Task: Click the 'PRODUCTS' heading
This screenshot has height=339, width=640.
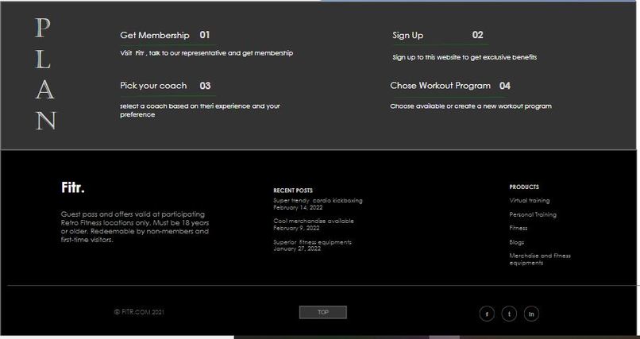Action: 524,187
